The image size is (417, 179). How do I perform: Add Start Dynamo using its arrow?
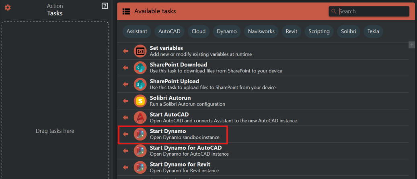point(125,134)
